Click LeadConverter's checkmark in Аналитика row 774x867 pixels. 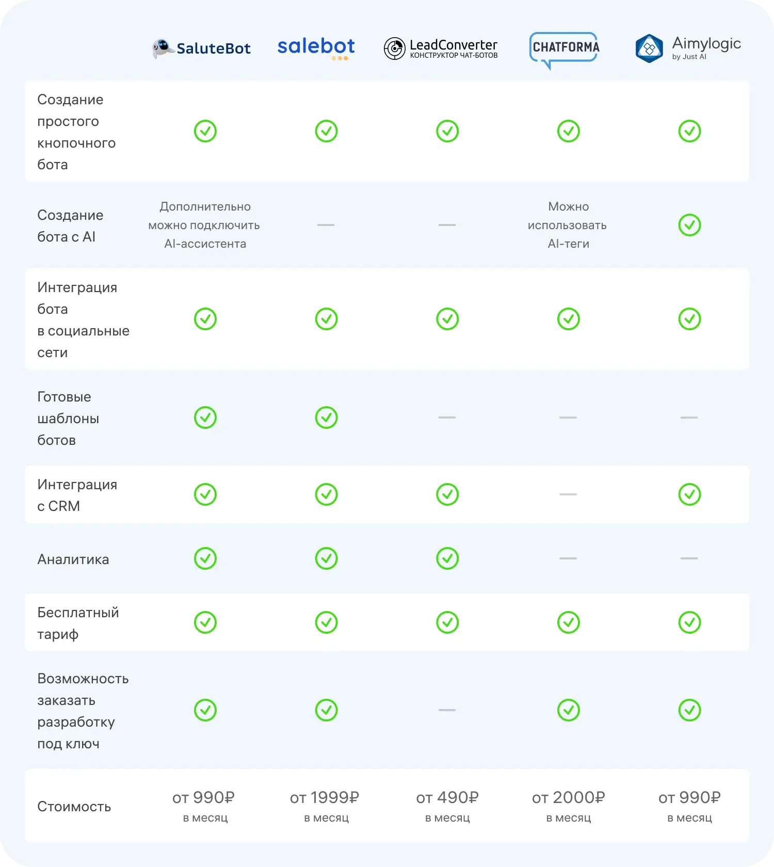pyautogui.click(x=447, y=558)
